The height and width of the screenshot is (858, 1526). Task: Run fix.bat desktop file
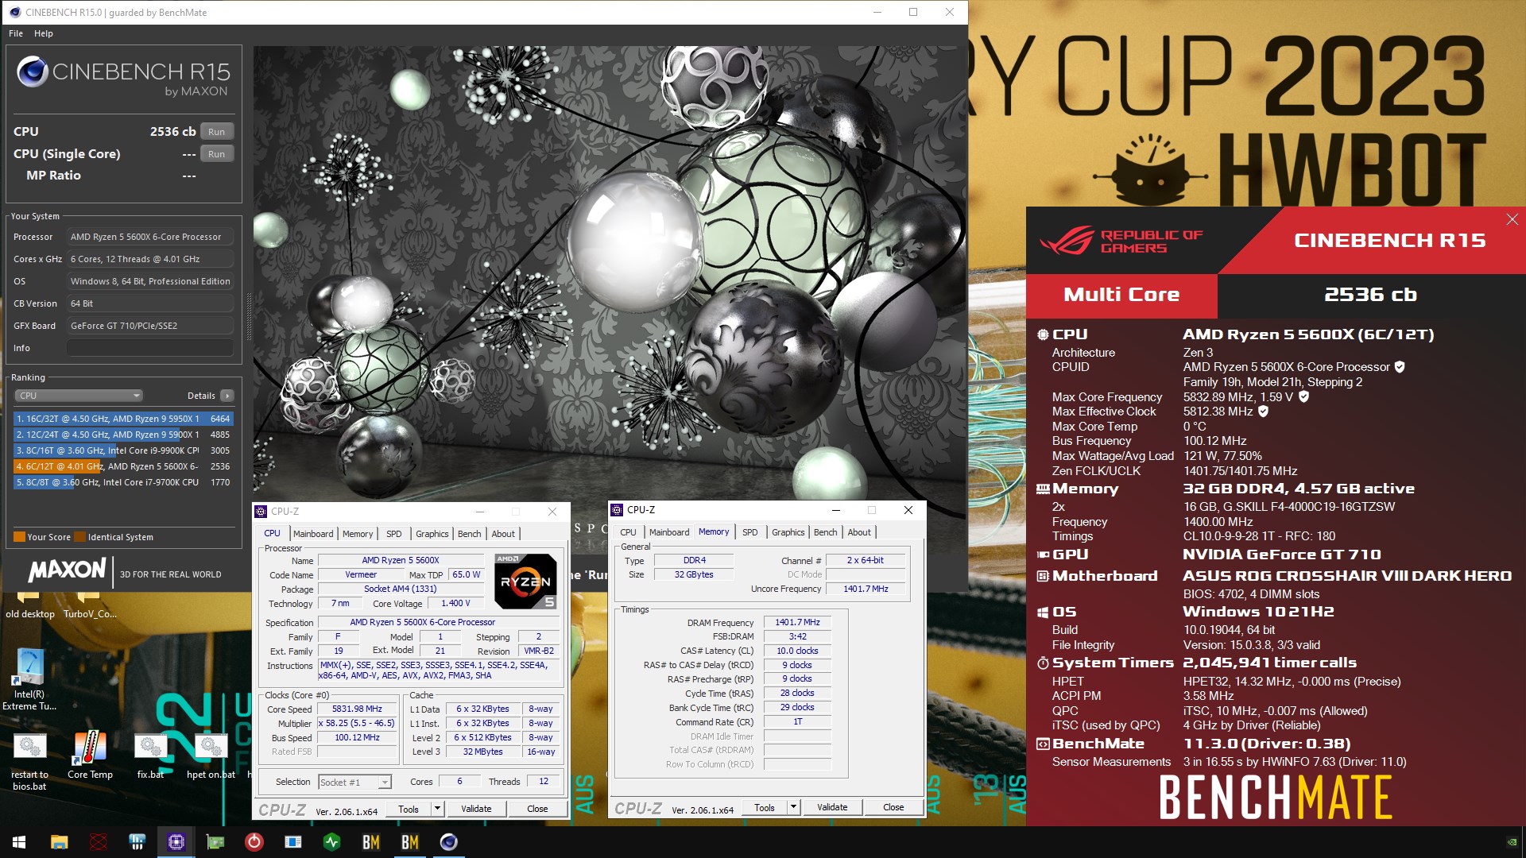(150, 756)
